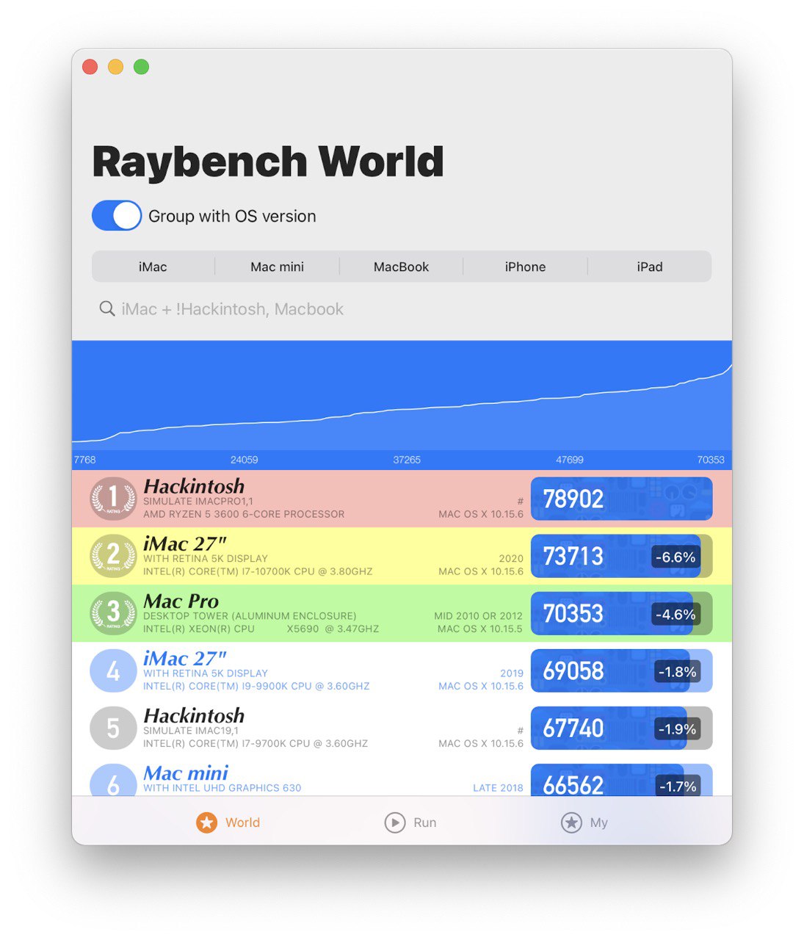Select the iPhone filter segment

point(525,267)
